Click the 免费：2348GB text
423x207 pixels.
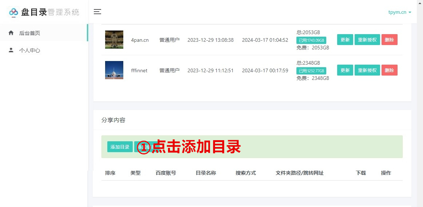[x=313, y=78]
